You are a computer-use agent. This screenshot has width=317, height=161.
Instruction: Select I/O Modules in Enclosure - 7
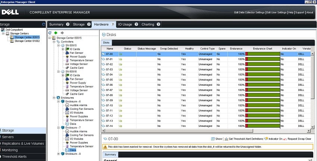coord(76,139)
